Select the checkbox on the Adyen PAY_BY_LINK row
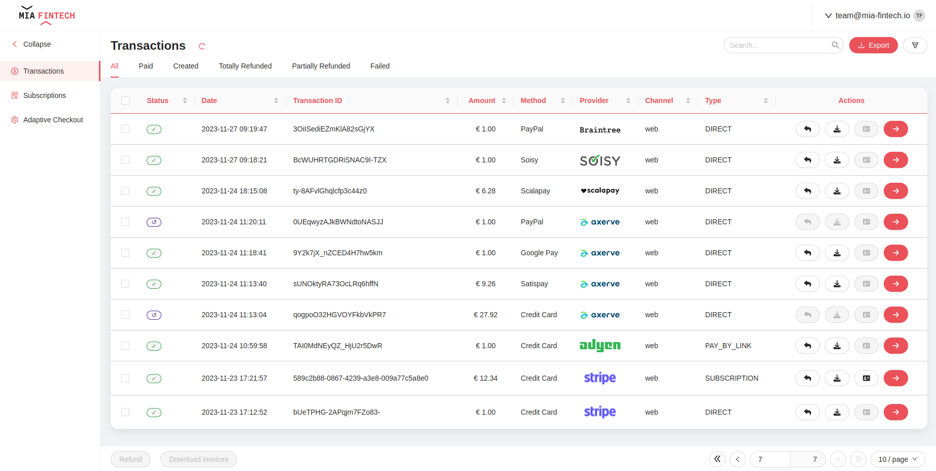Image resolution: width=936 pixels, height=471 pixels. tap(125, 346)
